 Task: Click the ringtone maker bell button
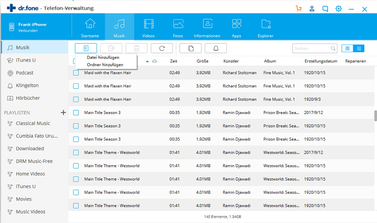click(x=216, y=48)
